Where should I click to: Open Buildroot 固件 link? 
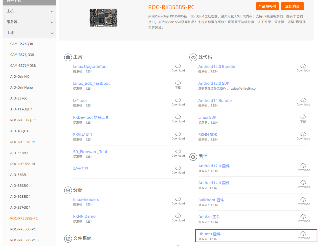(x=211, y=200)
